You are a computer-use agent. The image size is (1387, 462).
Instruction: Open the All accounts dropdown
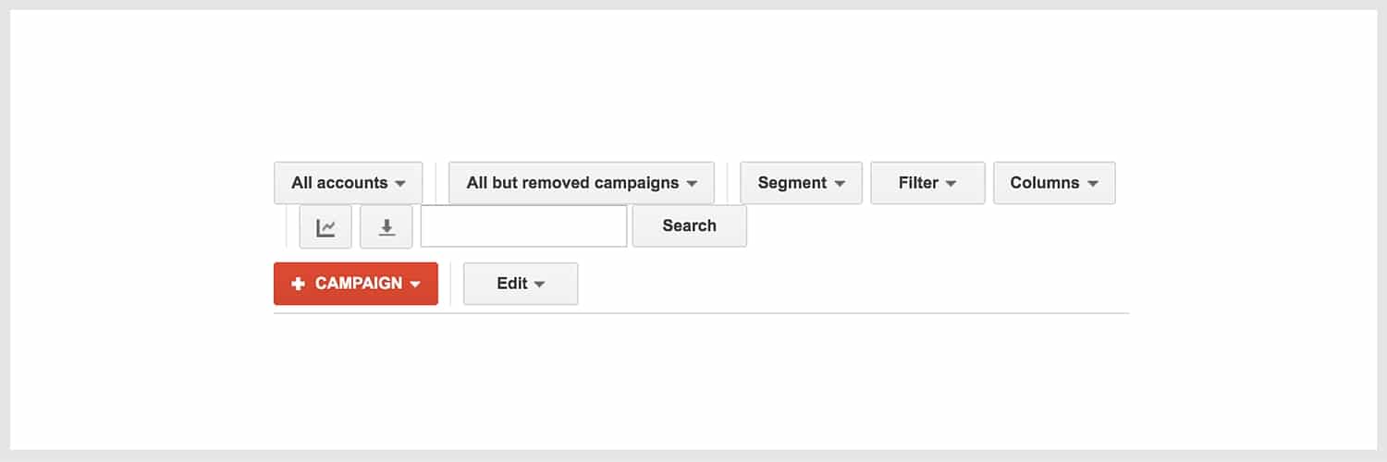coord(348,183)
